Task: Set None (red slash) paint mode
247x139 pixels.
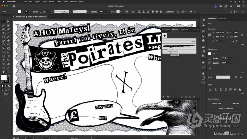Action: [9, 86]
